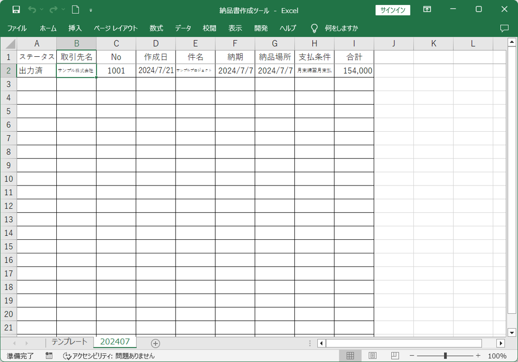
Task: Click the Save icon in title bar
Action: tap(16, 10)
